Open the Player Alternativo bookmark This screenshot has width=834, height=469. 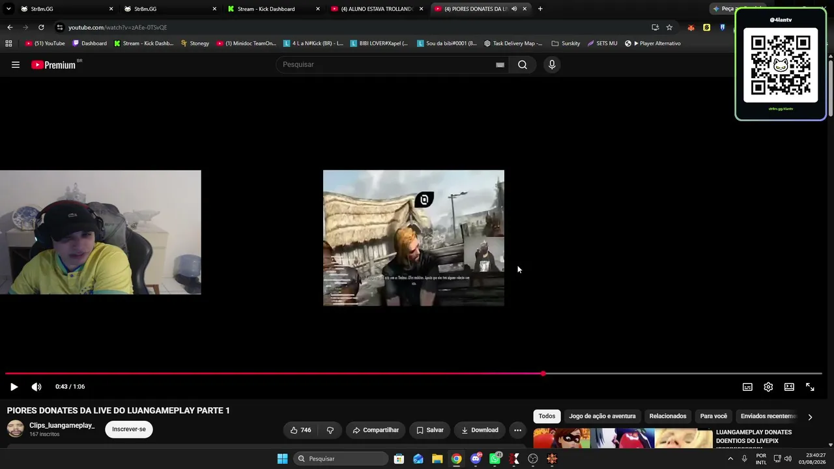[652, 44]
